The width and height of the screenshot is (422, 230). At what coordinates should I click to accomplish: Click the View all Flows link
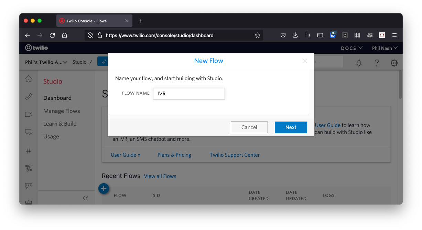pos(160,176)
